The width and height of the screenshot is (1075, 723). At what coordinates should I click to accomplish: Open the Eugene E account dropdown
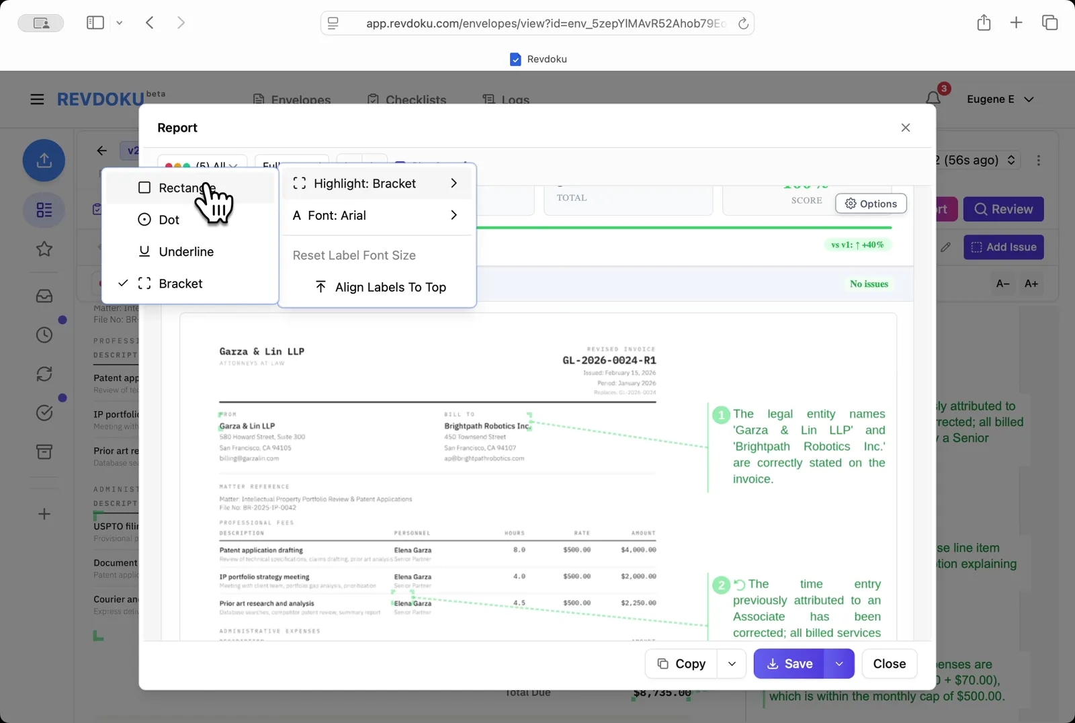(x=1000, y=99)
